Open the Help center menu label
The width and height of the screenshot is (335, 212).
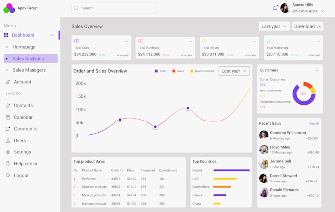[26, 164]
